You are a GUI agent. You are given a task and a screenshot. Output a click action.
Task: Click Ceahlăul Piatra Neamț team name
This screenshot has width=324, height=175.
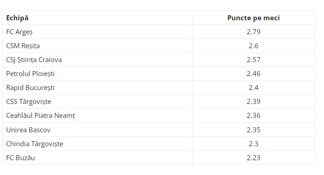pyautogui.click(x=40, y=116)
